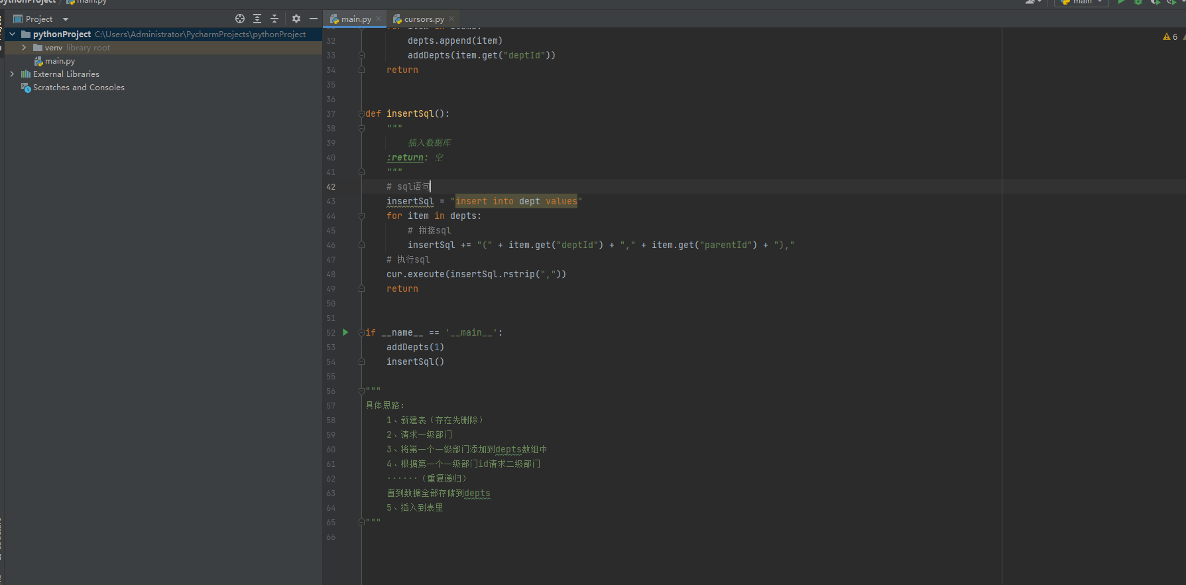Fold the insertSql function at line 37
The image size is (1186, 585).
(x=361, y=113)
